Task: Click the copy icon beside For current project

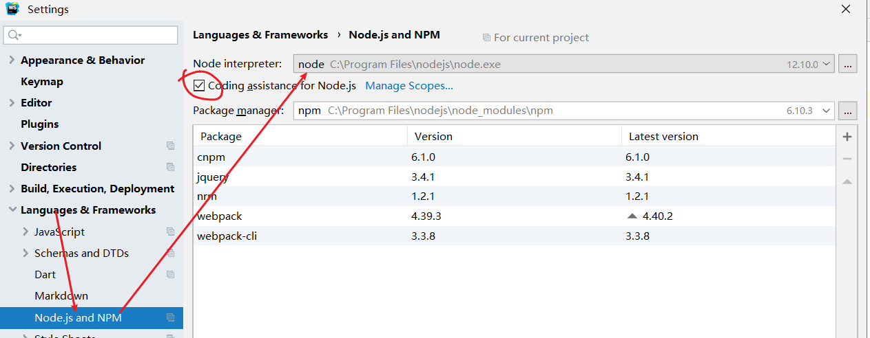Action: click(486, 38)
